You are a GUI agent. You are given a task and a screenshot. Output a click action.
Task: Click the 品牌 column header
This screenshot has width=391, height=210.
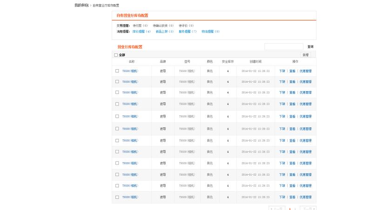(x=163, y=61)
